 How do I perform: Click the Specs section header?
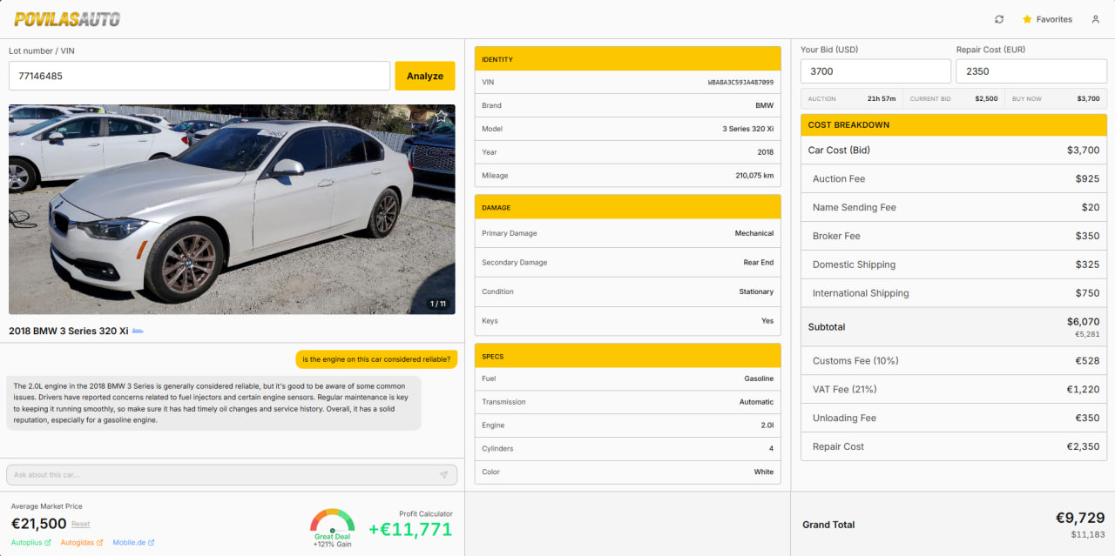(628, 356)
